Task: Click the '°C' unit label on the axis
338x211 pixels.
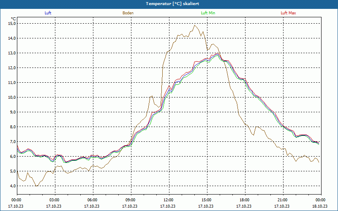Action: [14, 19]
